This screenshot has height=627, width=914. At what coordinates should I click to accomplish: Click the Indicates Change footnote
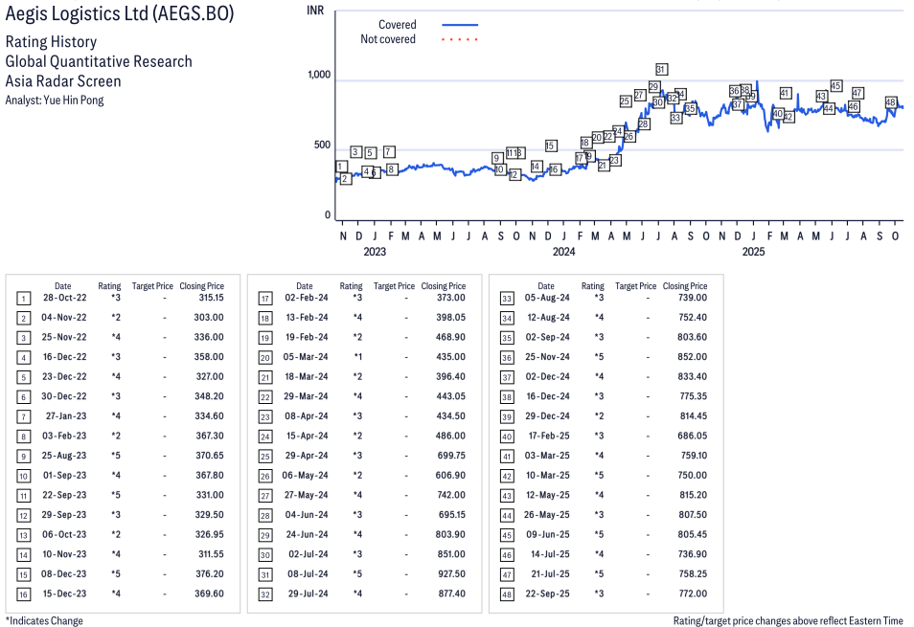44,620
